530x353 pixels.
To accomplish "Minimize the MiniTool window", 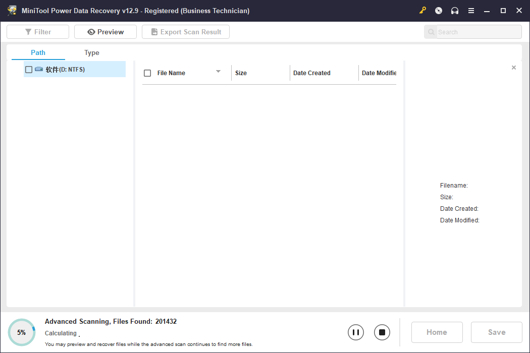I will [487, 11].
